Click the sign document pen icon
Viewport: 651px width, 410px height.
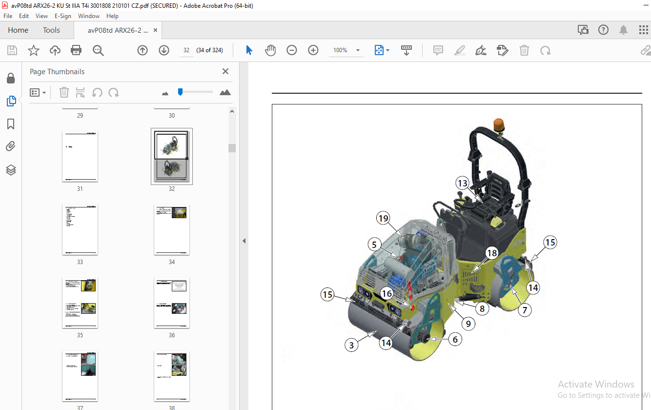click(481, 50)
